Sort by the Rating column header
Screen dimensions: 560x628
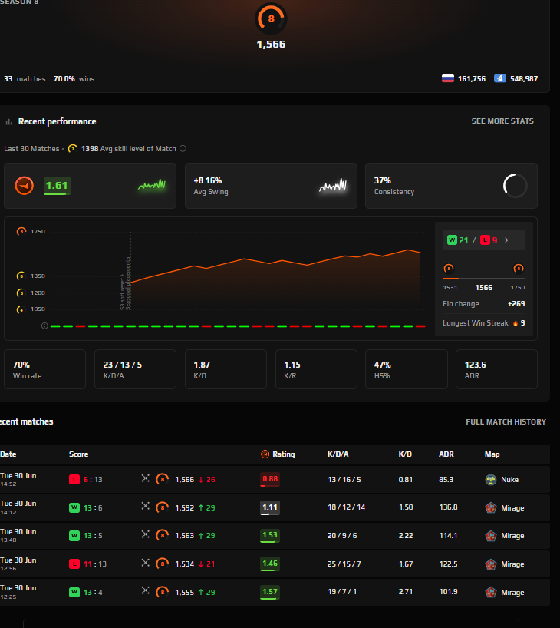tap(283, 454)
